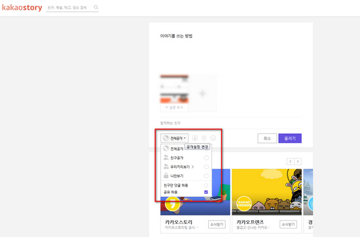
Task: Enable the 친구만 댓글 허용 checkbox
Action: pos(206,185)
